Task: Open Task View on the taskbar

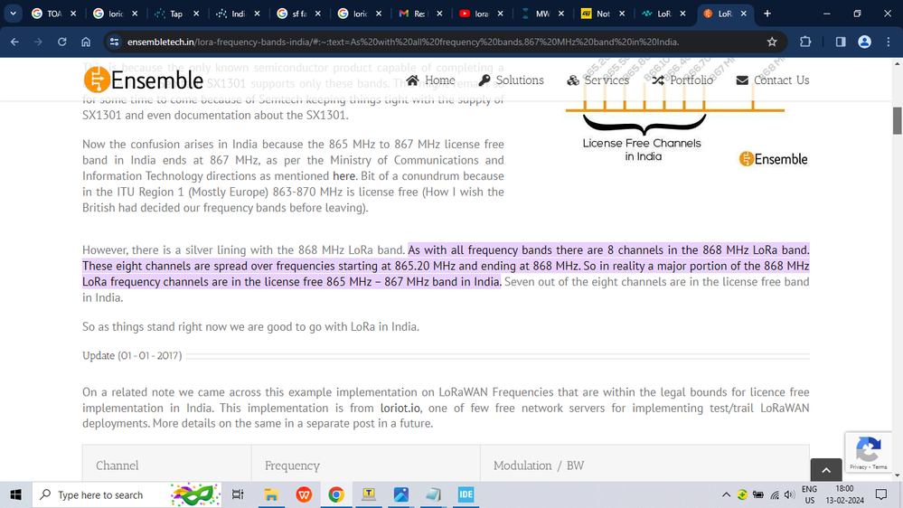Action: coord(237,494)
